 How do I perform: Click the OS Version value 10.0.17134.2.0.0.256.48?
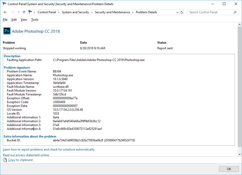[x=68, y=110]
